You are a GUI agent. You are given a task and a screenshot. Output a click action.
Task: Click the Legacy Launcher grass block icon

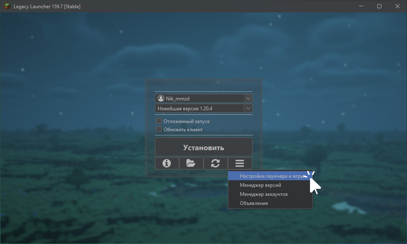(x=7, y=6)
